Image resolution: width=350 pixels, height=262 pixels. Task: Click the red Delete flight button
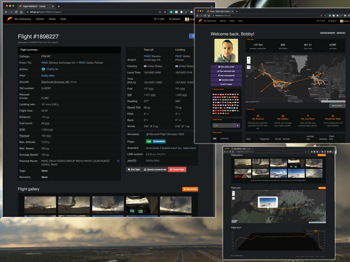(x=177, y=169)
